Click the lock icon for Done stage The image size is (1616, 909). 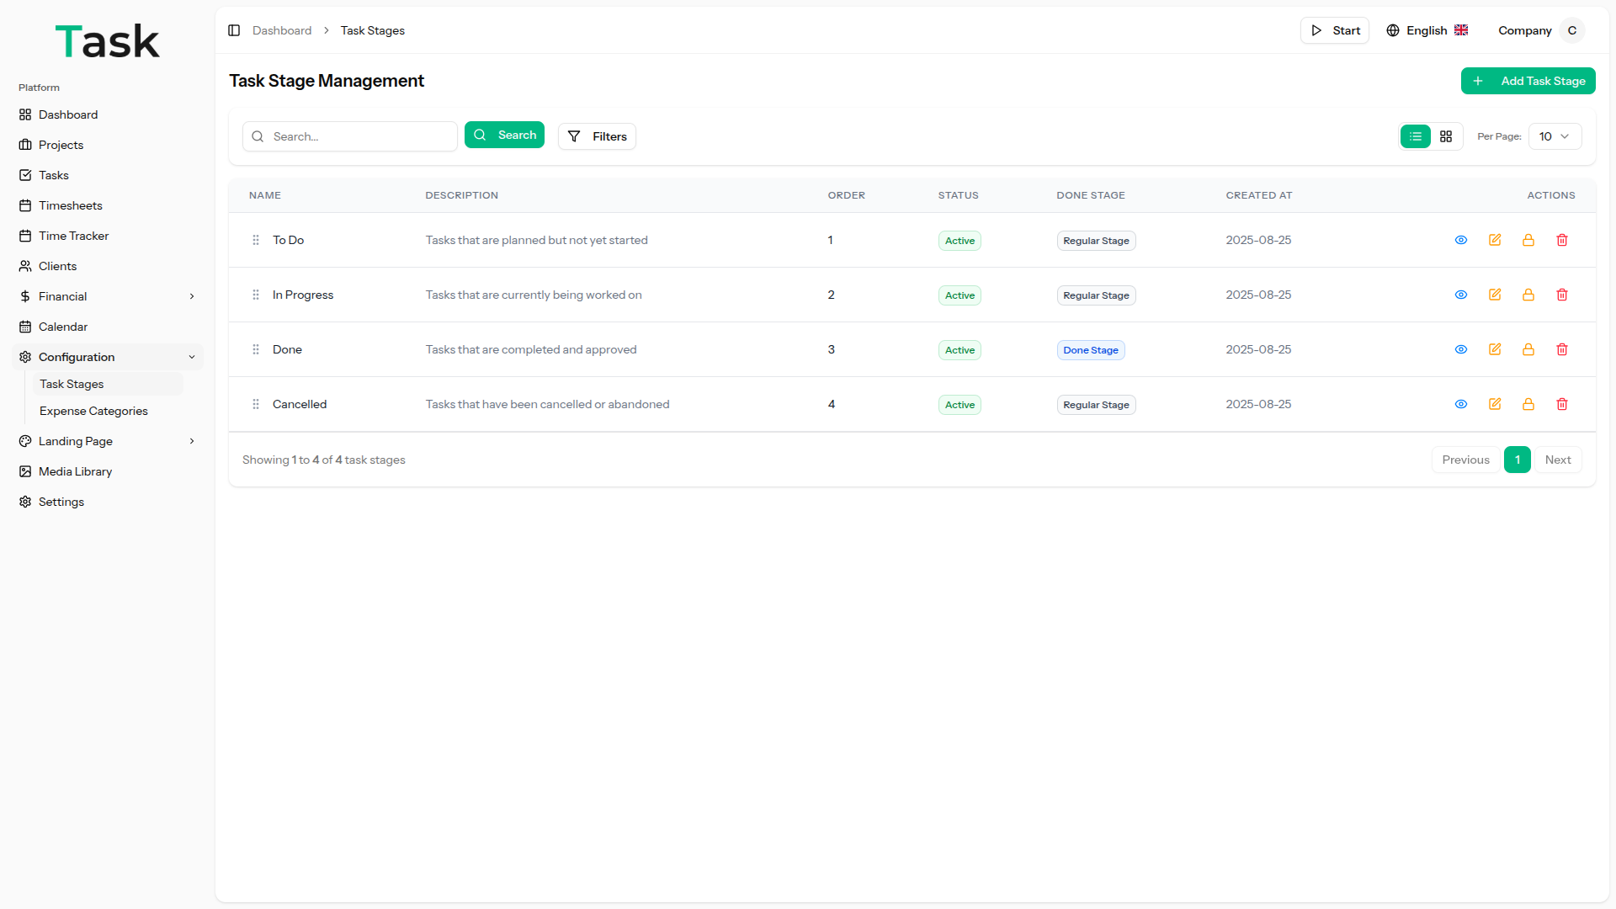pyautogui.click(x=1528, y=349)
